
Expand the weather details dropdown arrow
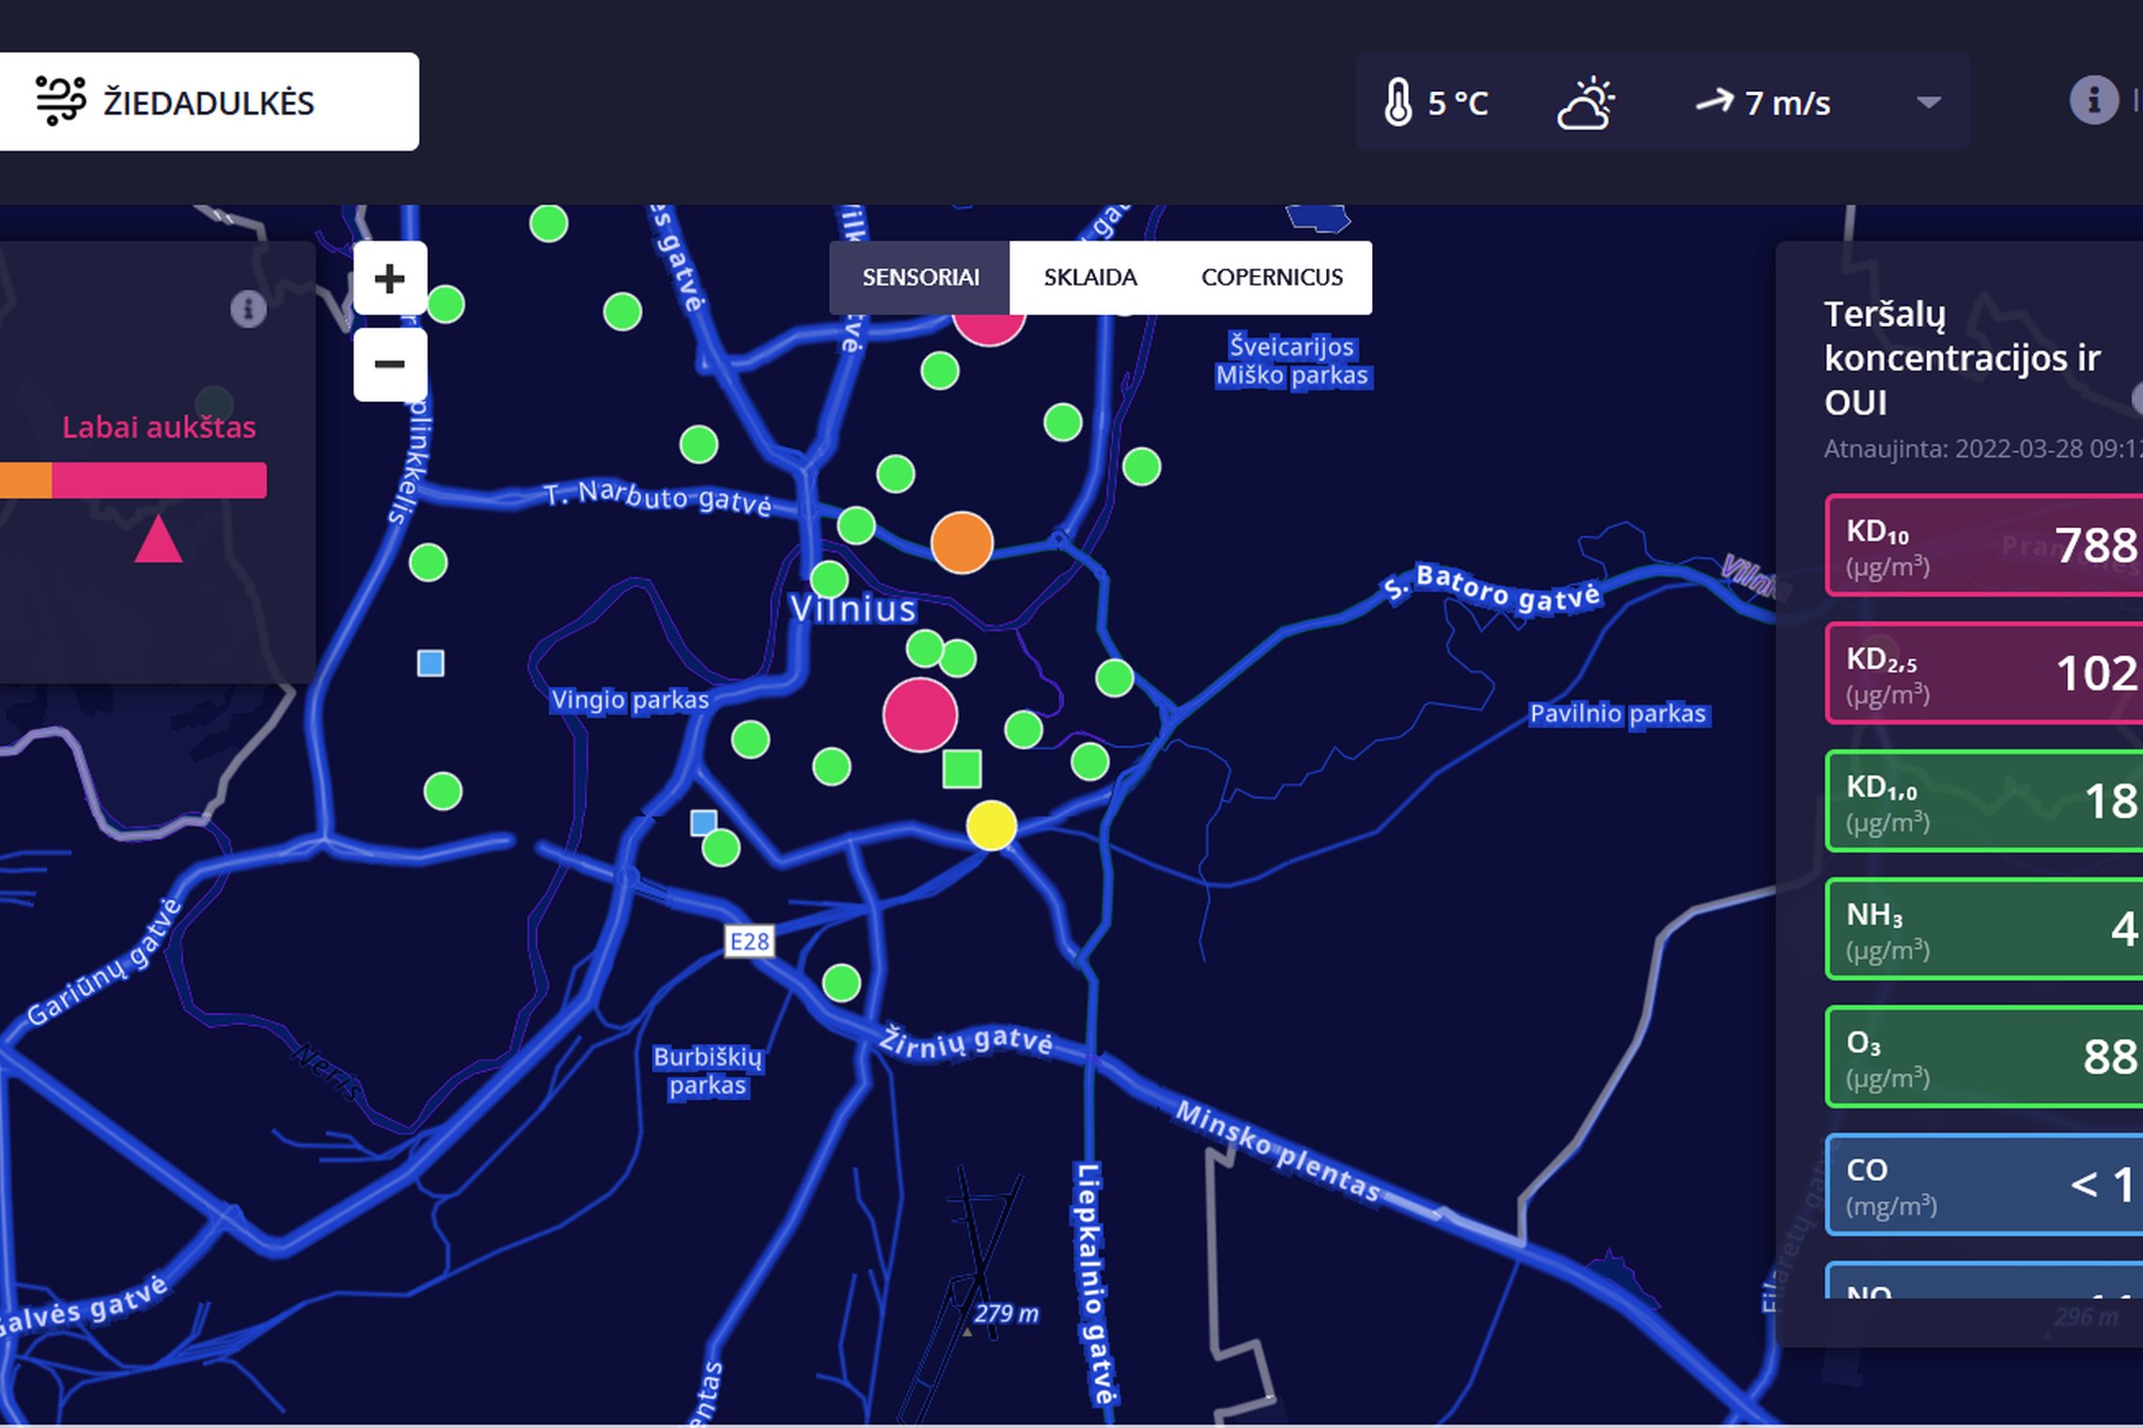[x=1929, y=102]
